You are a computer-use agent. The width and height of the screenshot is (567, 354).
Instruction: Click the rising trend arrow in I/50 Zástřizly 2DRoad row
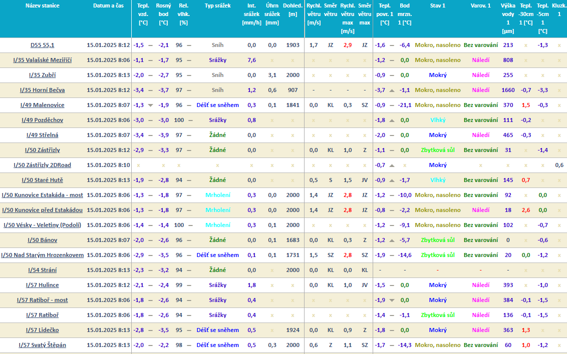[392, 165]
